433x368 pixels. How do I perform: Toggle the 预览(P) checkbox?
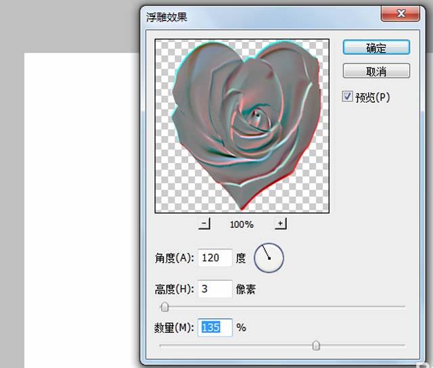(347, 96)
